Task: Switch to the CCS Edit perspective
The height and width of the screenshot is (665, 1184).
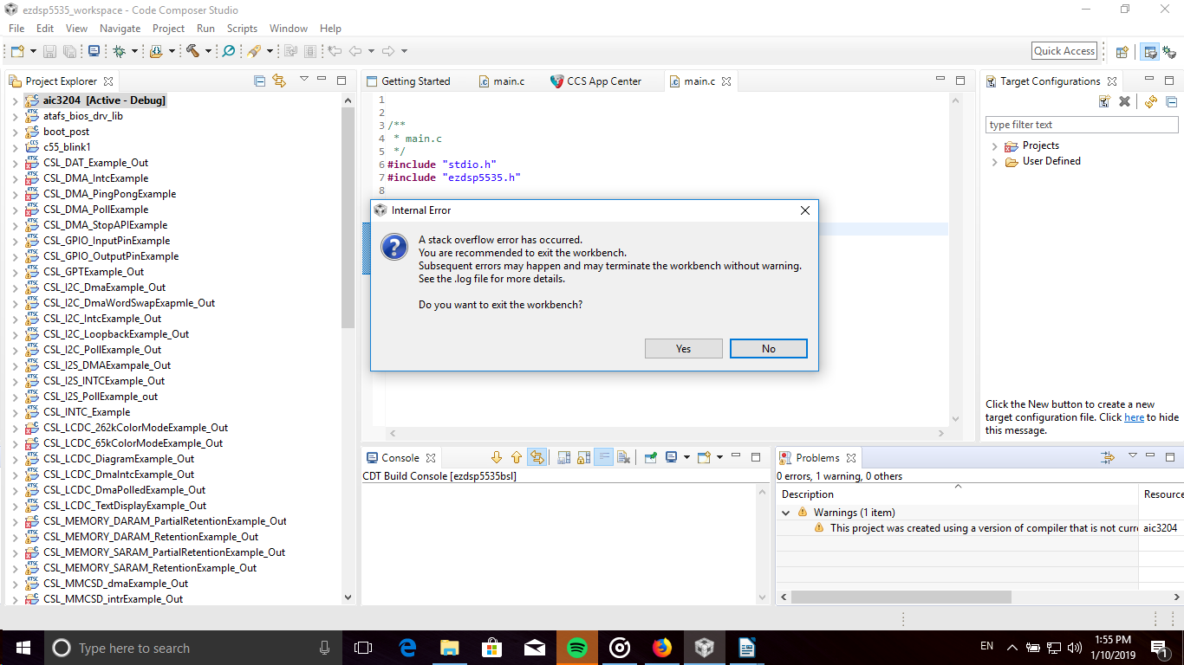Action: click(x=1150, y=51)
